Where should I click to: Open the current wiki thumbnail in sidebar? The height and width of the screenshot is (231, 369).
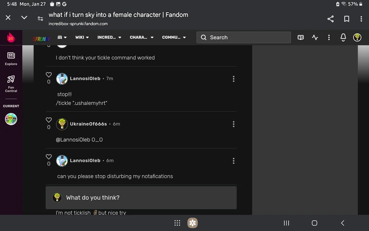11,119
